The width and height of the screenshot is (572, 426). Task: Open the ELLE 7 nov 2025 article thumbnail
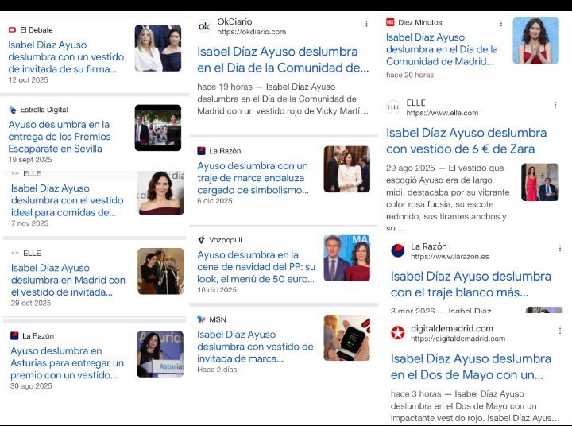[x=160, y=193]
